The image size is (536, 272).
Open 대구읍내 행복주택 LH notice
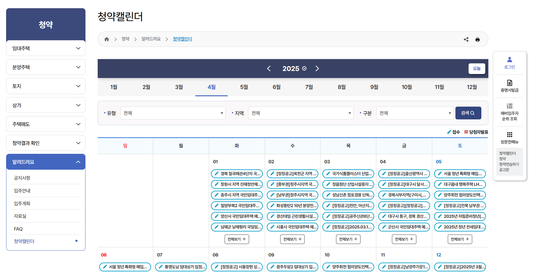pyautogui.click(x=460, y=184)
